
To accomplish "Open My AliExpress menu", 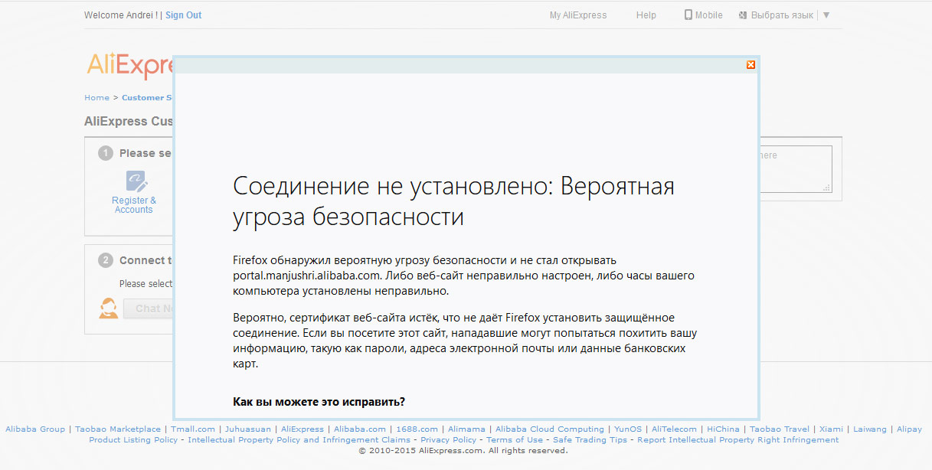I will [x=578, y=15].
